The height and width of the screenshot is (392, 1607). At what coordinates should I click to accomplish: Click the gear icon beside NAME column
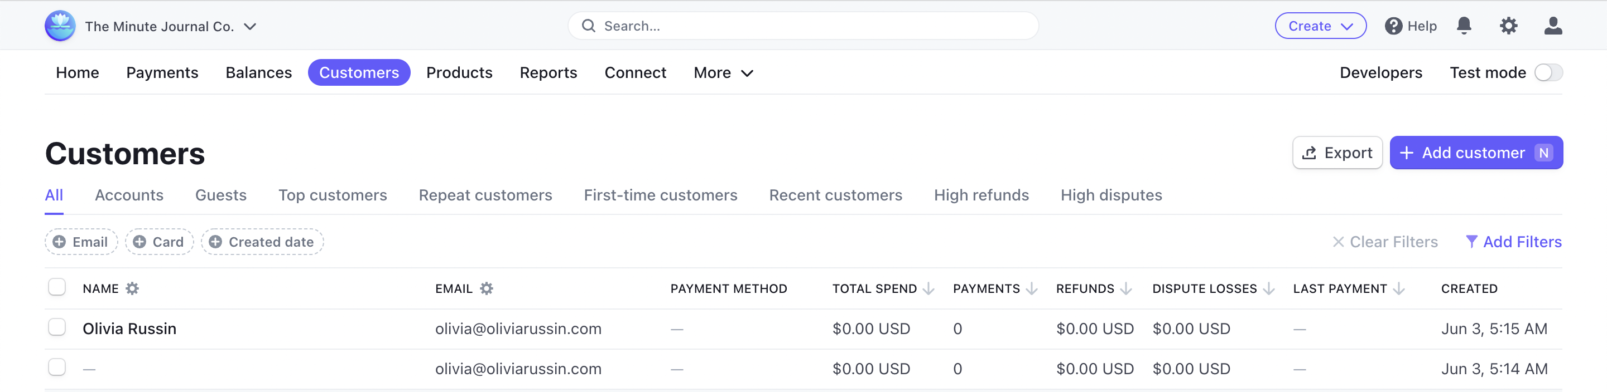[x=132, y=289]
